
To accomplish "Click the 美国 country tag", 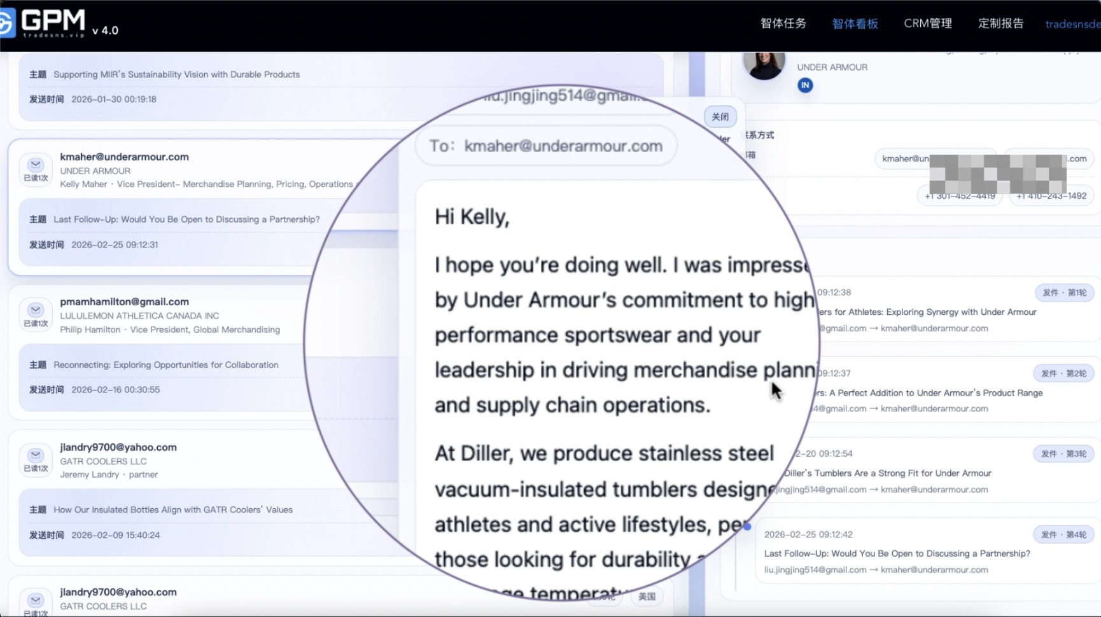I will pyautogui.click(x=647, y=597).
